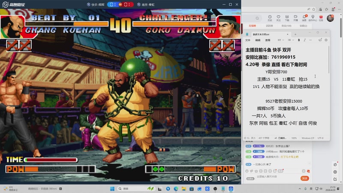Click the 100% zoom level in Notepad status bar
The height and width of the screenshot is (193, 343).
pos(294,138)
